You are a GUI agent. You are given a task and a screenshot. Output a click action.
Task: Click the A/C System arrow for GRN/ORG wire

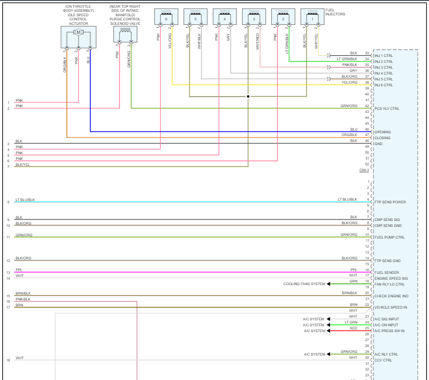tap(328, 354)
